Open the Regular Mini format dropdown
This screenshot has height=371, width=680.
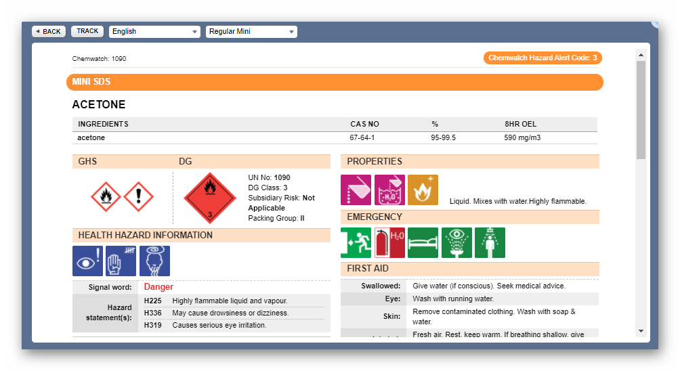click(x=251, y=32)
